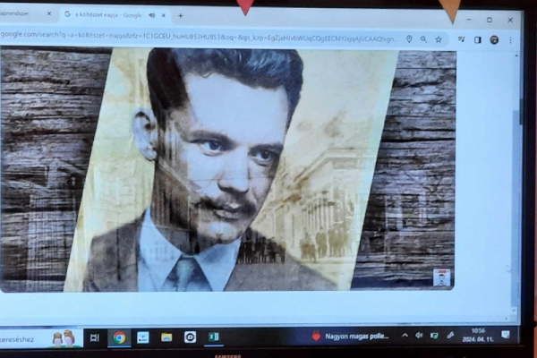Open File Explorer from the taskbar
The height and width of the screenshot is (358, 537).
pos(166,337)
